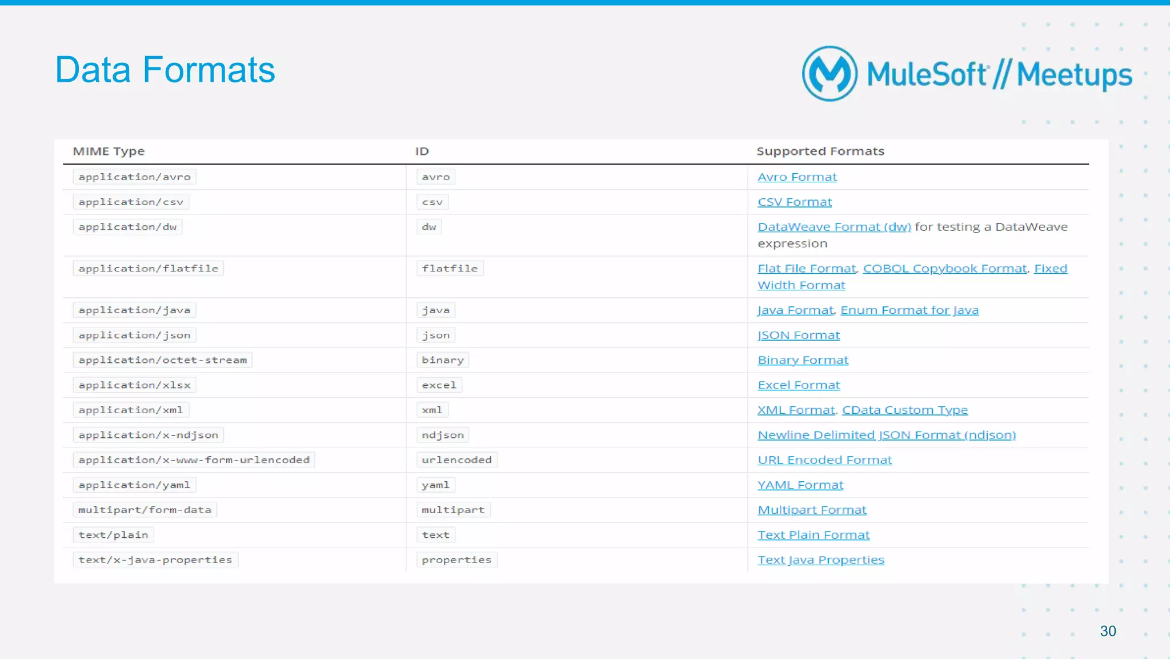Image resolution: width=1170 pixels, height=659 pixels.
Task: Open the Multipart Format link
Action: tap(812, 510)
